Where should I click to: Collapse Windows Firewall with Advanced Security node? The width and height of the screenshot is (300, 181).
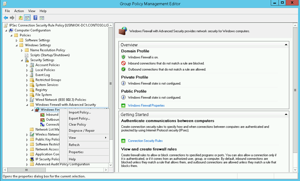27,105
